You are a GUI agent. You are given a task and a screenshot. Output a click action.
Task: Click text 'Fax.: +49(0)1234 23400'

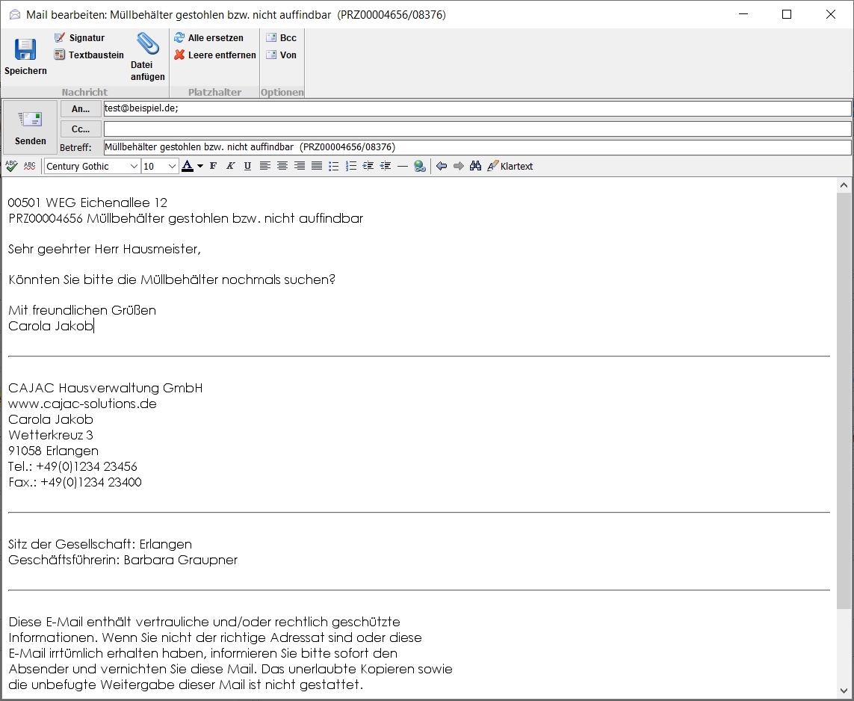pyautogui.click(x=75, y=482)
